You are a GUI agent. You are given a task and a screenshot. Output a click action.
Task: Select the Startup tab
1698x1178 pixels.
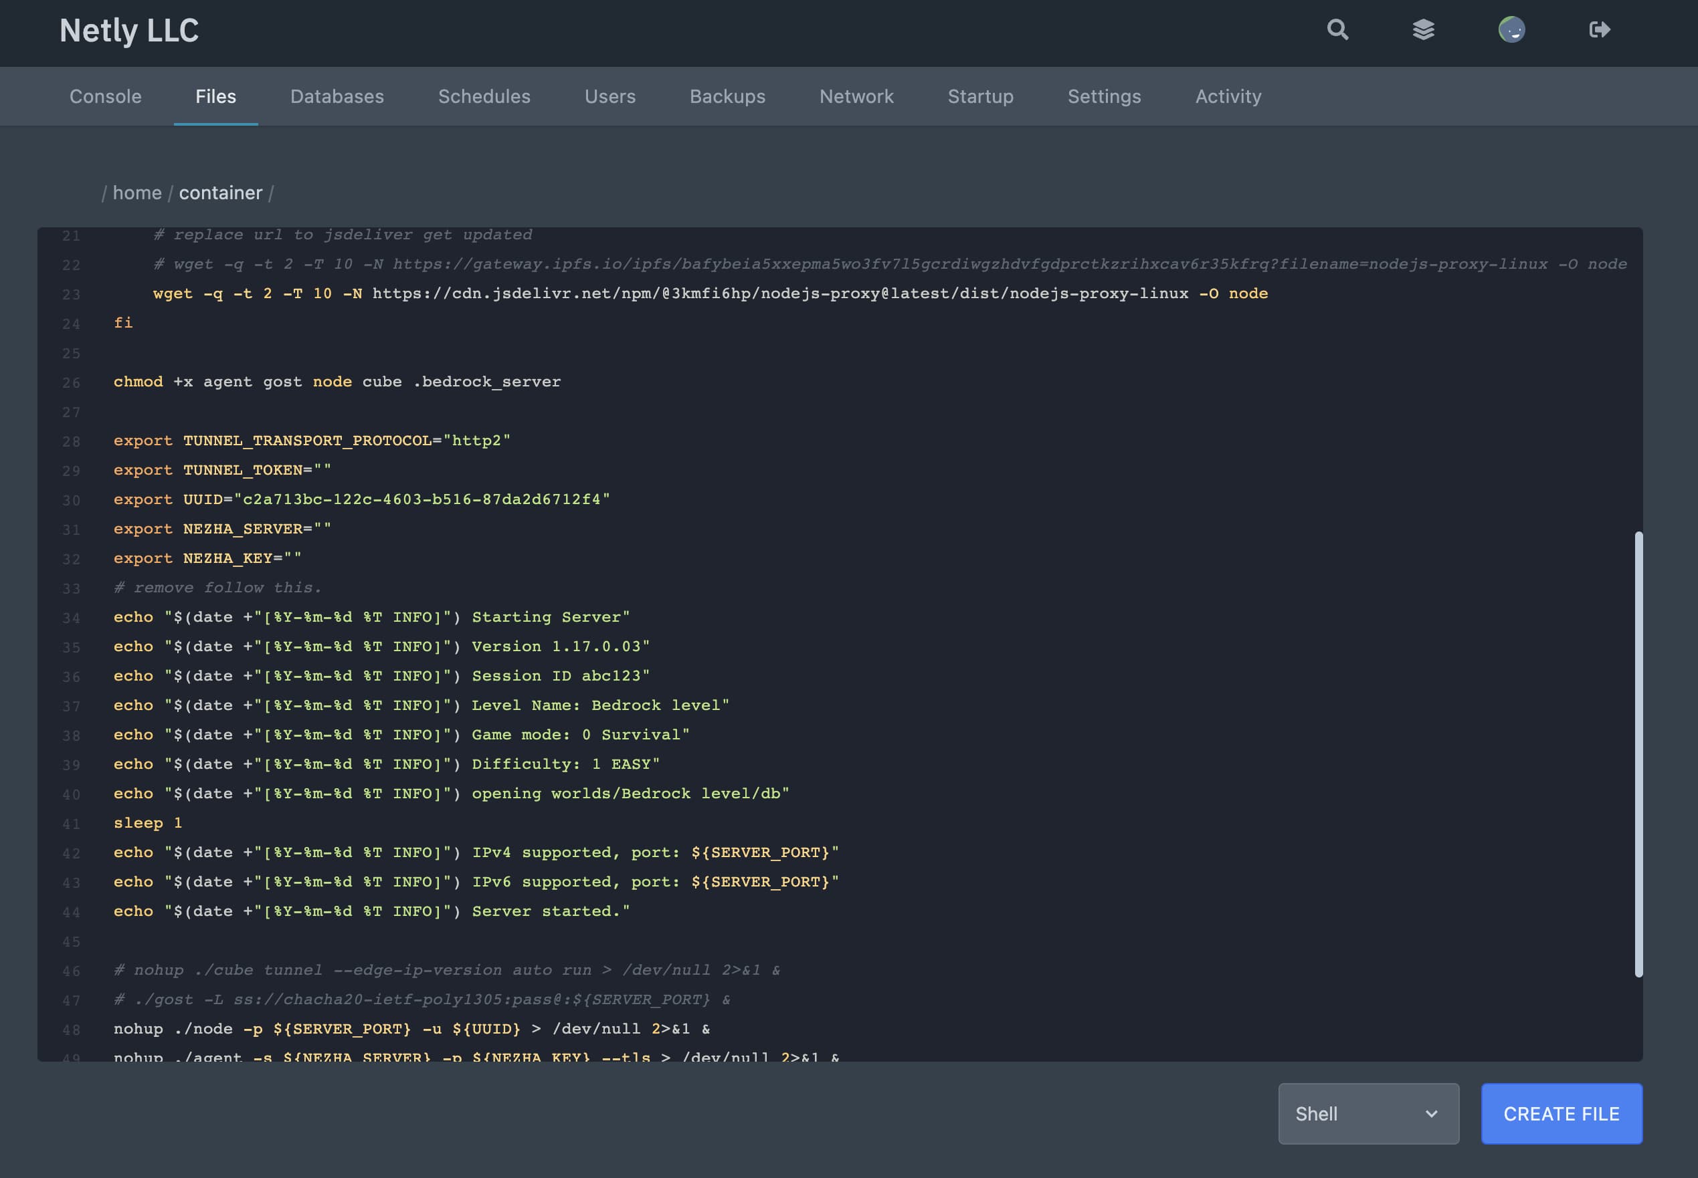980,97
